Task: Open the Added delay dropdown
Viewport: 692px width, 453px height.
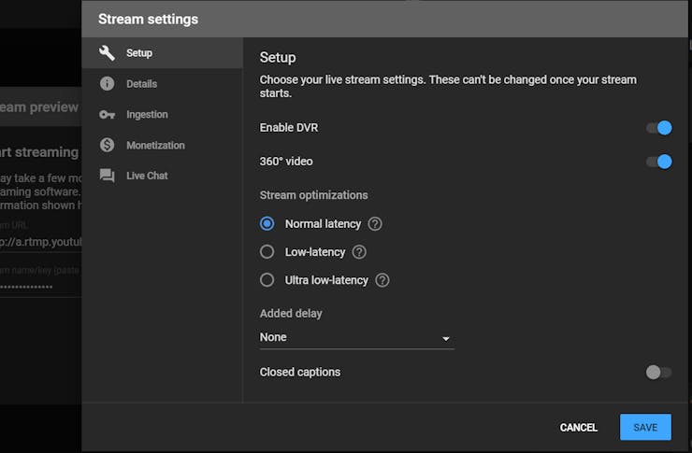Action: pos(356,337)
